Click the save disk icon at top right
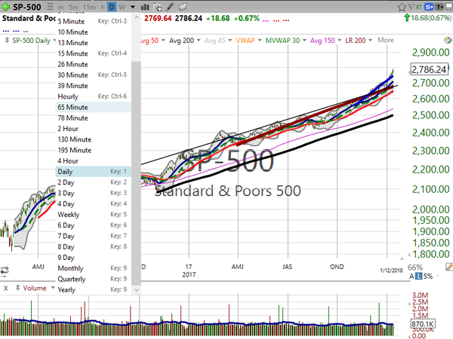This screenshot has height=339, width=453. [x=449, y=8]
